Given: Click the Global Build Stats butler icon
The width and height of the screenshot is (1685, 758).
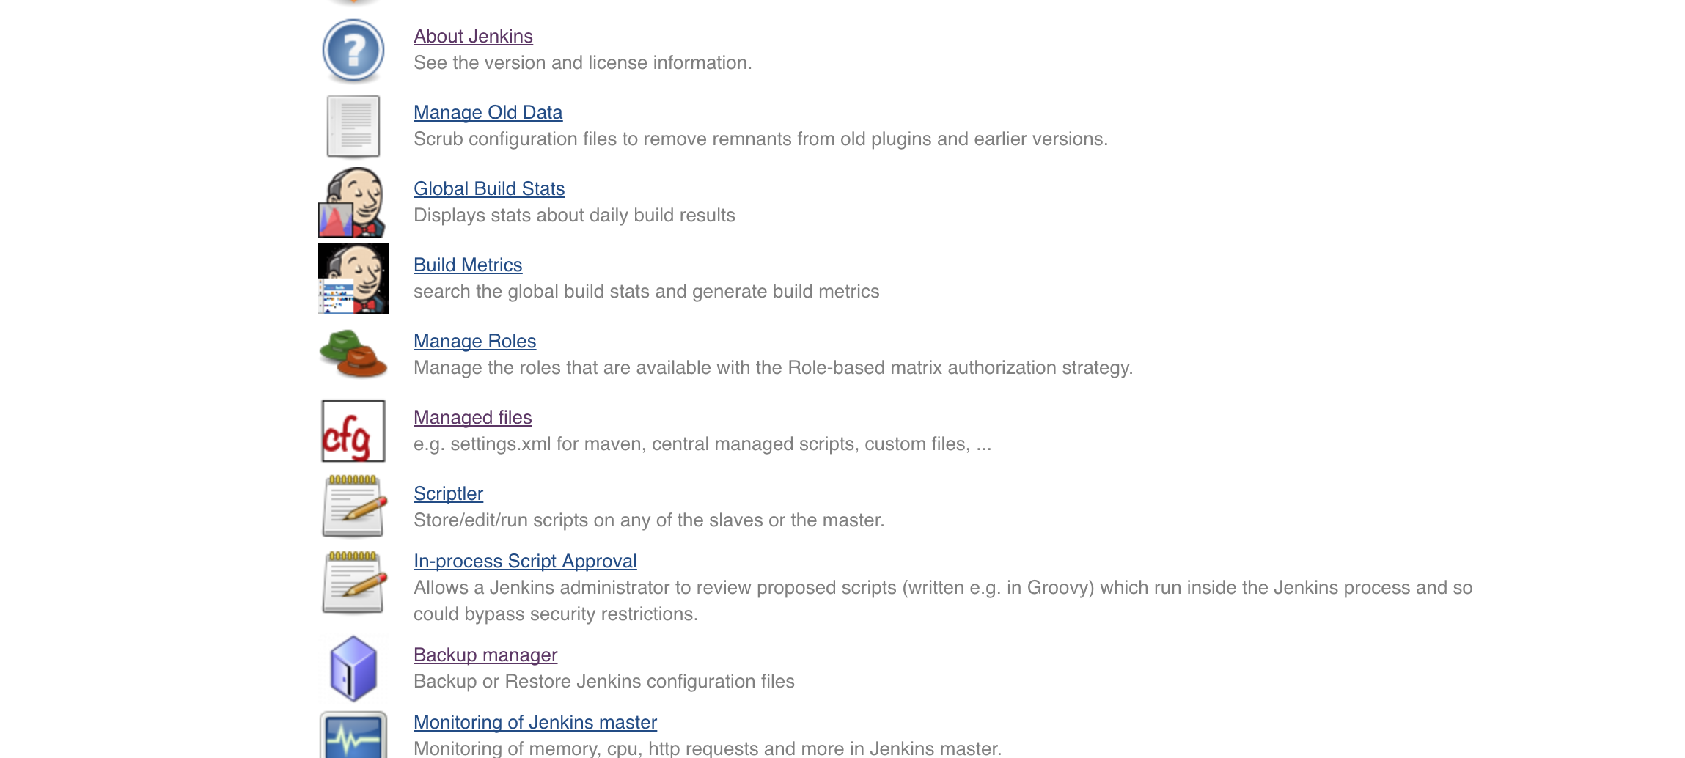Looking at the screenshot, I should 353,202.
